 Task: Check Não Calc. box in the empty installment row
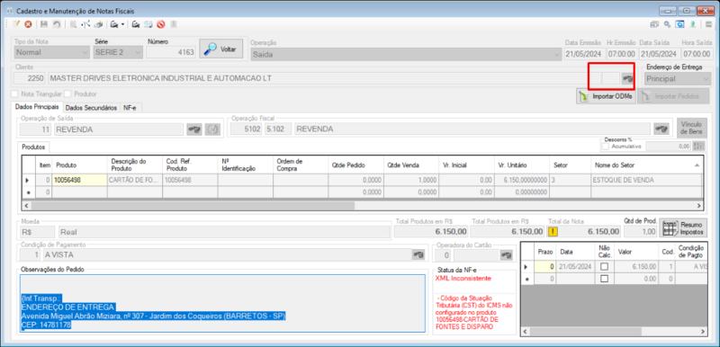point(604,279)
